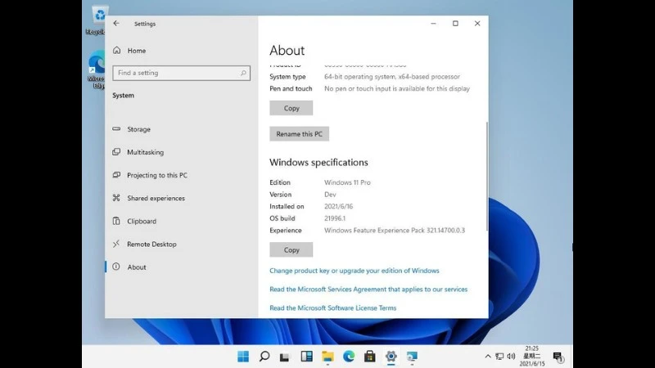The image size is (655, 368).
Task: Click the search magnifier in Find a setting
Action: [x=243, y=73]
